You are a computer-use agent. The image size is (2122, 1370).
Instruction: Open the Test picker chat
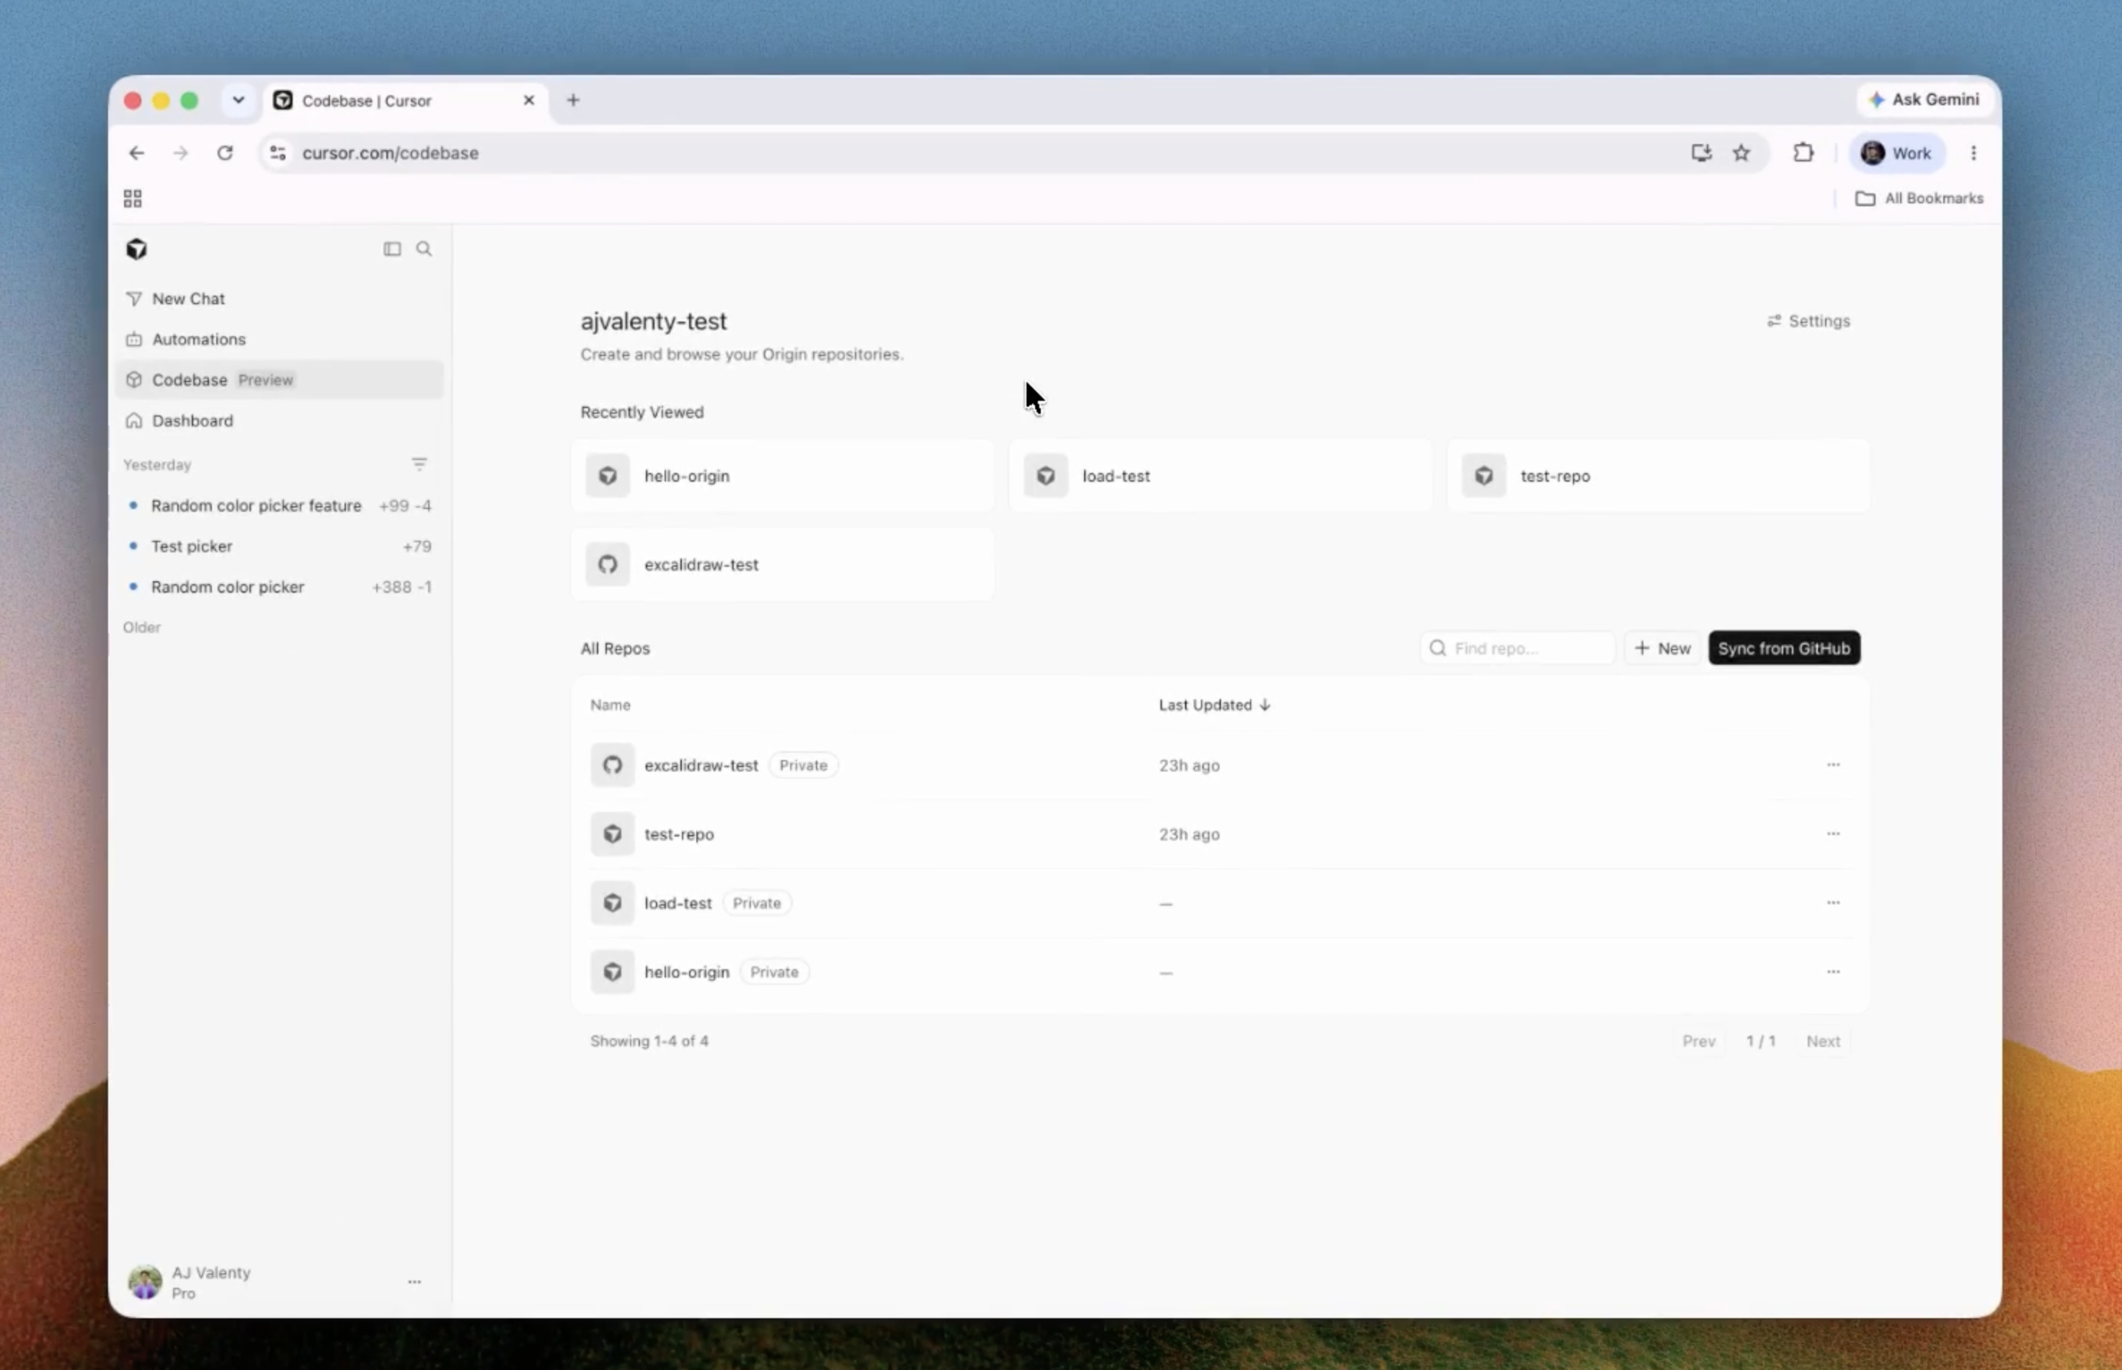[x=279, y=547]
